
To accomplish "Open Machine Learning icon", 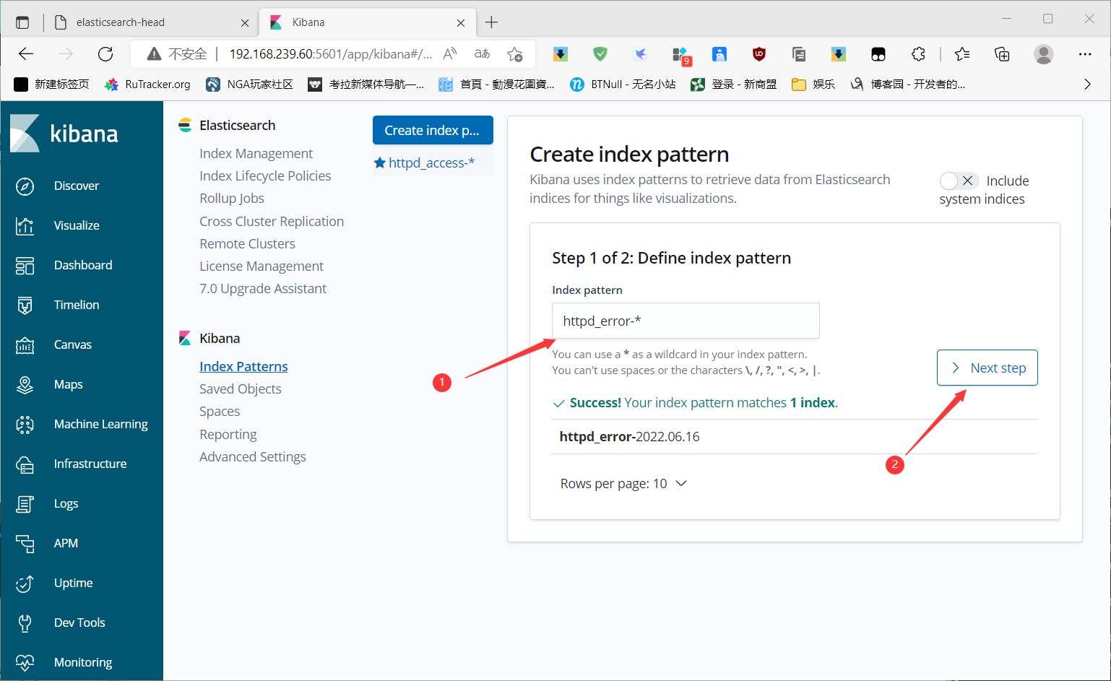I will (x=25, y=425).
